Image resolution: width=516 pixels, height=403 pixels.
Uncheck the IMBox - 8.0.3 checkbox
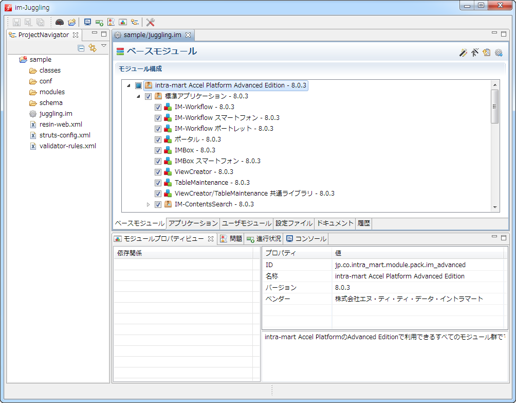[158, 151]
